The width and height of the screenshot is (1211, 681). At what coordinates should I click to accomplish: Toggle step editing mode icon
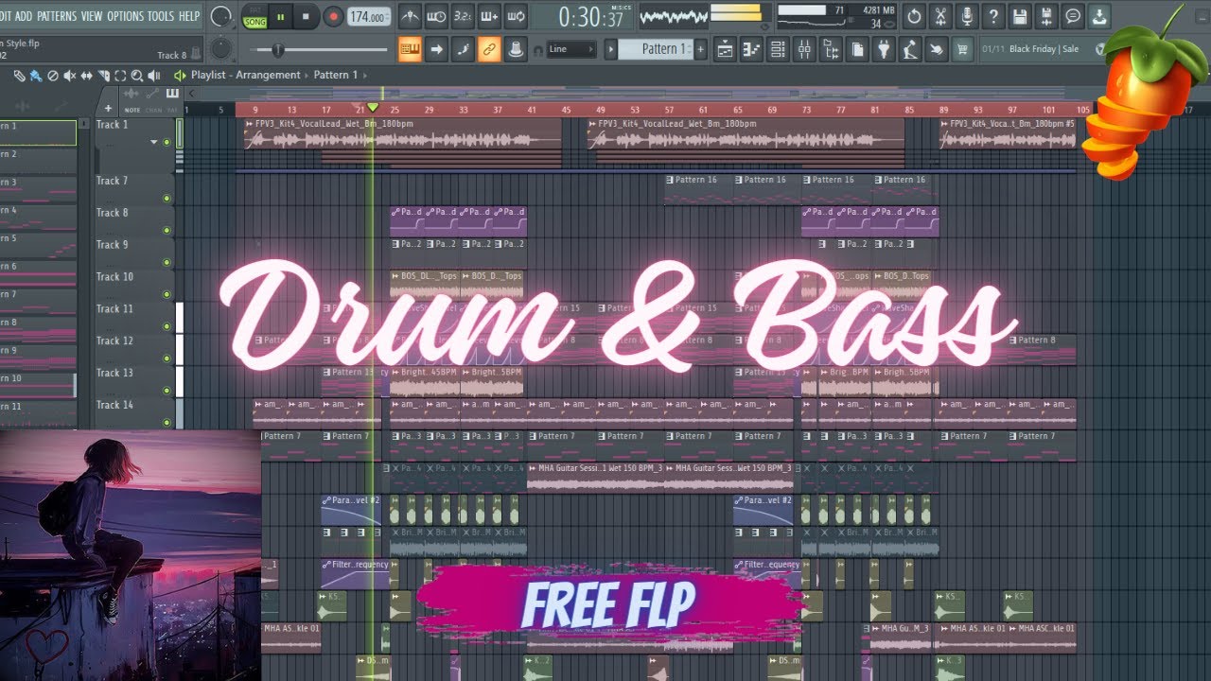point(463,49)
